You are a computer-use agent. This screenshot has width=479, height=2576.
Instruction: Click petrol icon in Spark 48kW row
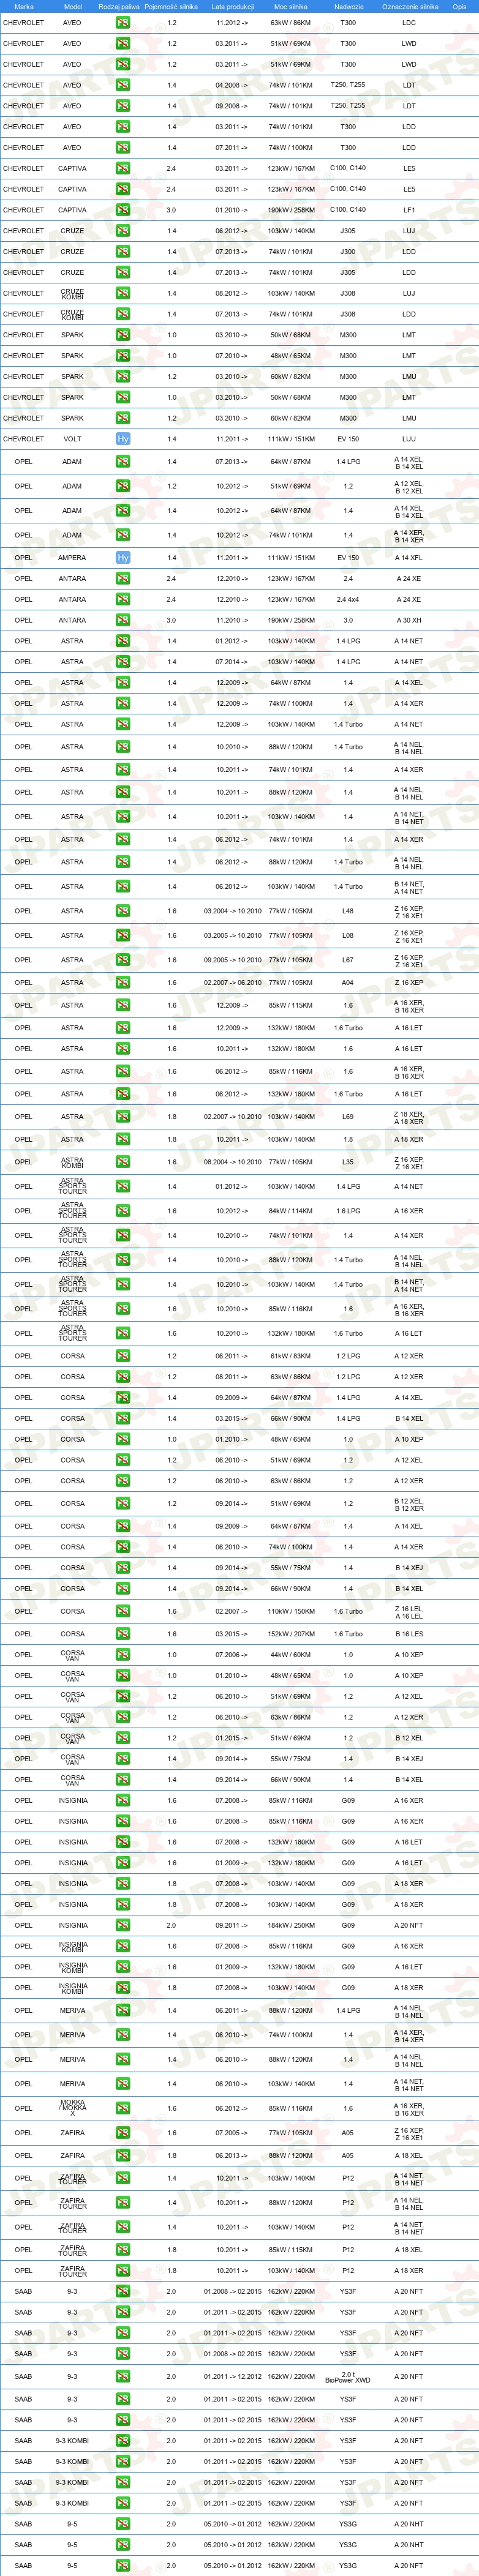[x=122, y=356]
